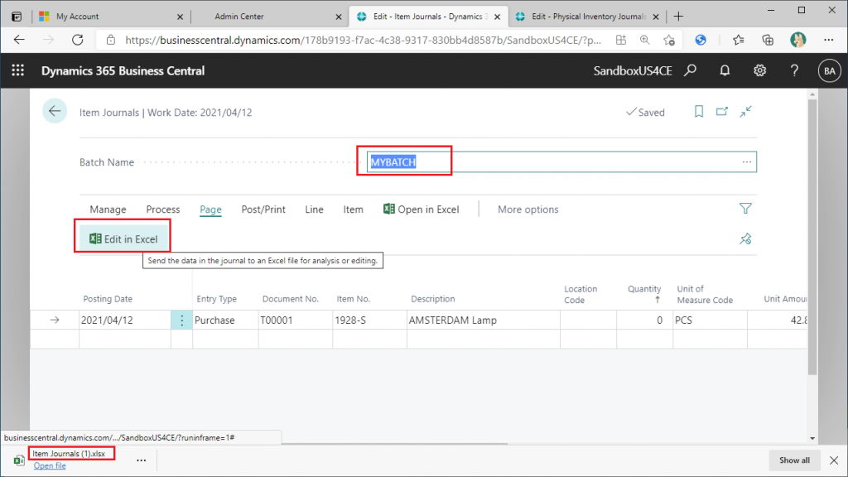Toggle the filter pane funnel icon
Image resolution: width=848 pixels, height=477 pixels.
(x=745, y=209)
